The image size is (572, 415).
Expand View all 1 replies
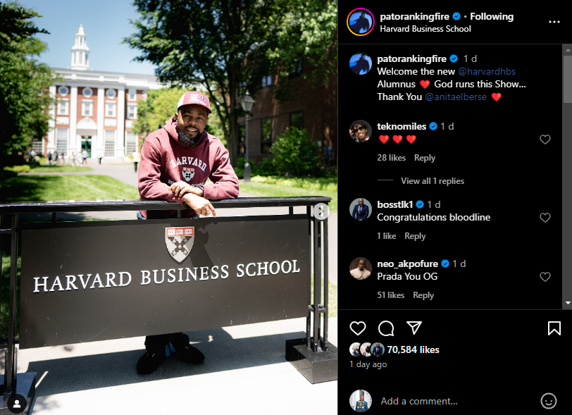click(433, 180)
